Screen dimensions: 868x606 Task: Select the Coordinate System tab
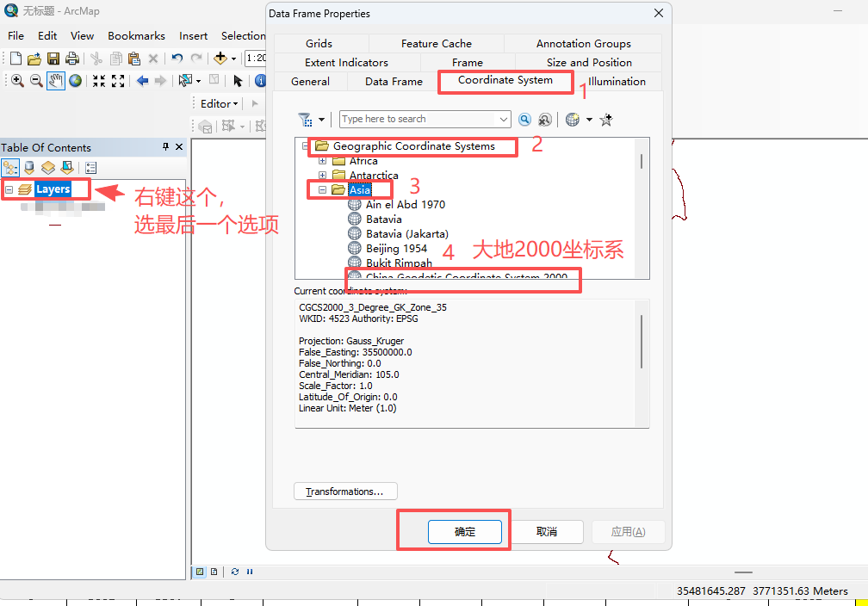tap(505, 80)
